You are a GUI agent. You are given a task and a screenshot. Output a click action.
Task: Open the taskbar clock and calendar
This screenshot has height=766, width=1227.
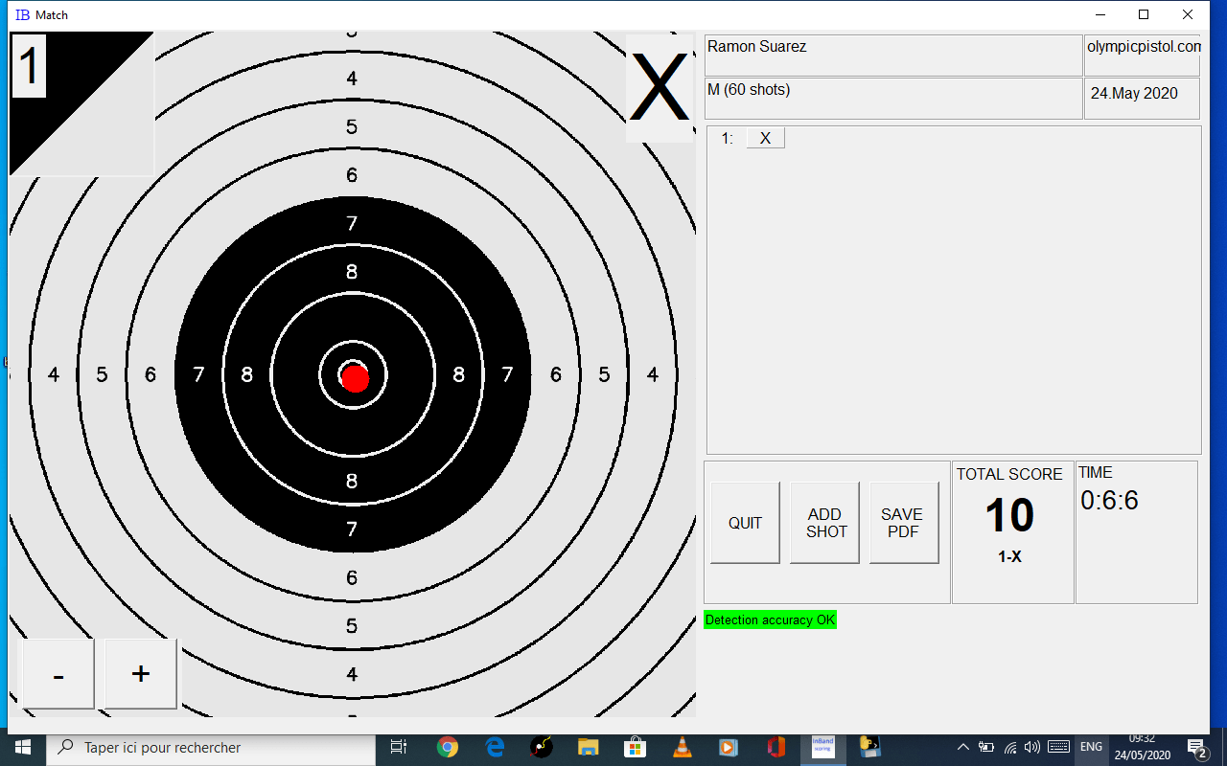[1141, 747]
